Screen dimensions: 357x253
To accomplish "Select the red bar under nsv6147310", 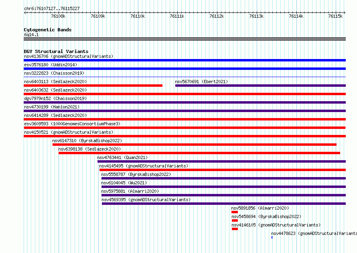I will coord(195,145).
